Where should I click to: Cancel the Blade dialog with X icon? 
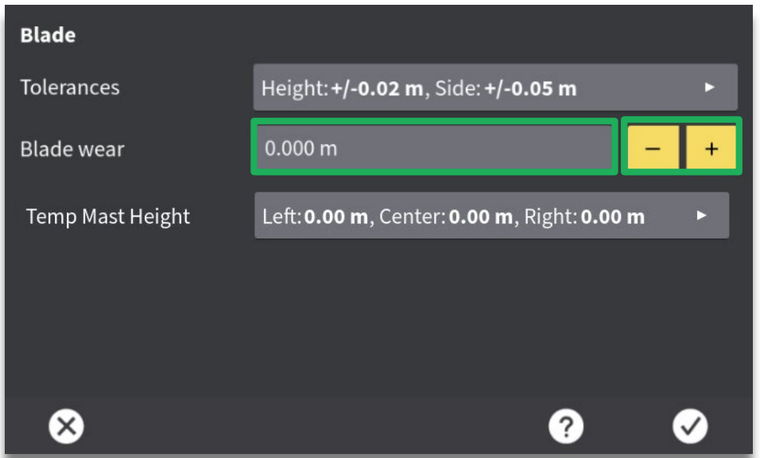point(67,427)
